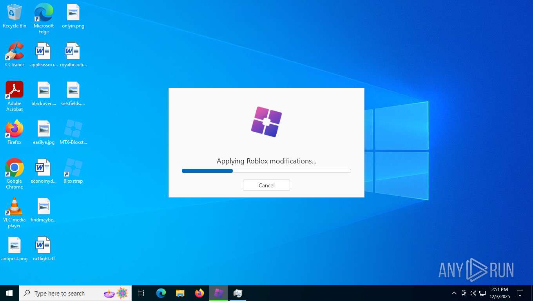The width and height of the screenshot is (533, 301).
Task: Select the netlight.rtf desktop file
Action: click(x=44, y=249)
